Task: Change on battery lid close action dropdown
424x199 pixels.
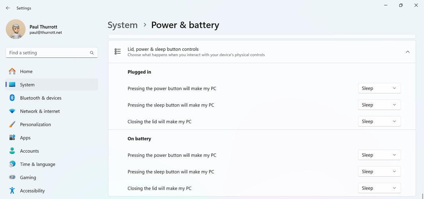Action: pos(379,188)
